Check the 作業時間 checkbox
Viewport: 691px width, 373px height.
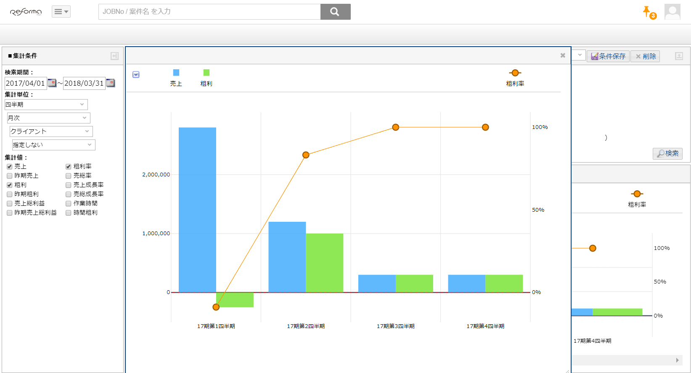pyautogui.click(x=69, y=204)
